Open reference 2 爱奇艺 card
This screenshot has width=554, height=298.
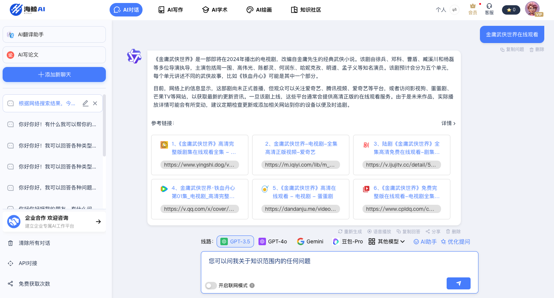click(301, 155)
